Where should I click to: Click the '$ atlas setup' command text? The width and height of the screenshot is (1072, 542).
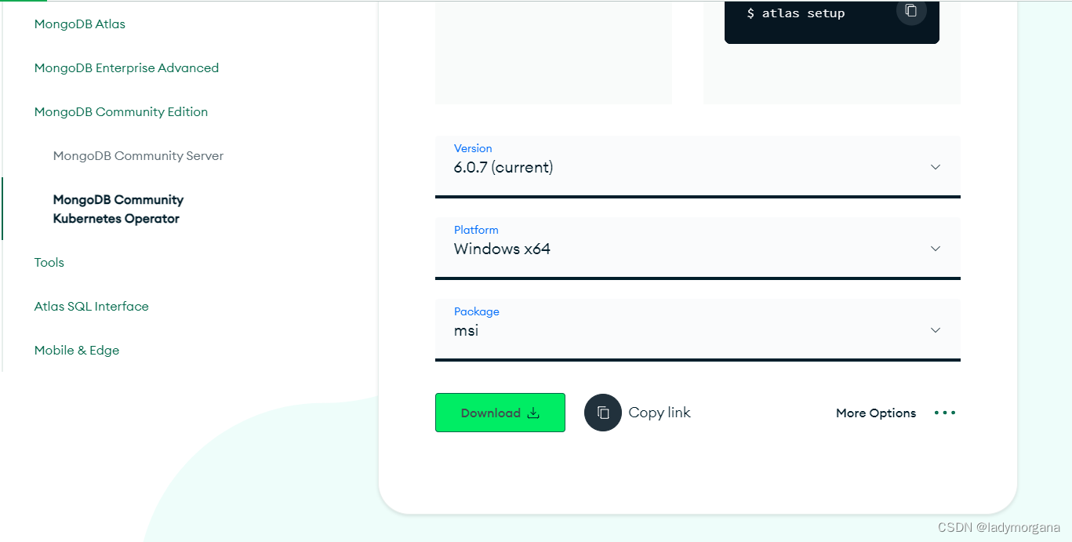(796, 13)
